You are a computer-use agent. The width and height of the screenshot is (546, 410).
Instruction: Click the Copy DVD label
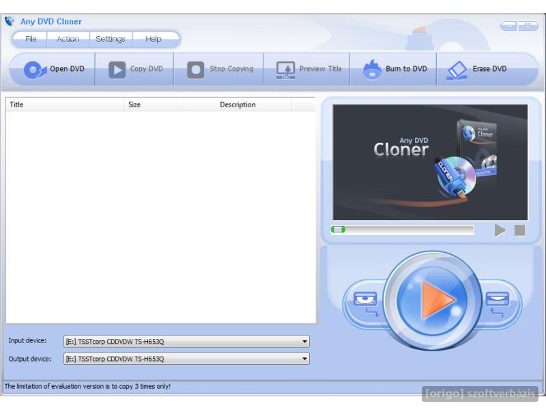point(146,69)
